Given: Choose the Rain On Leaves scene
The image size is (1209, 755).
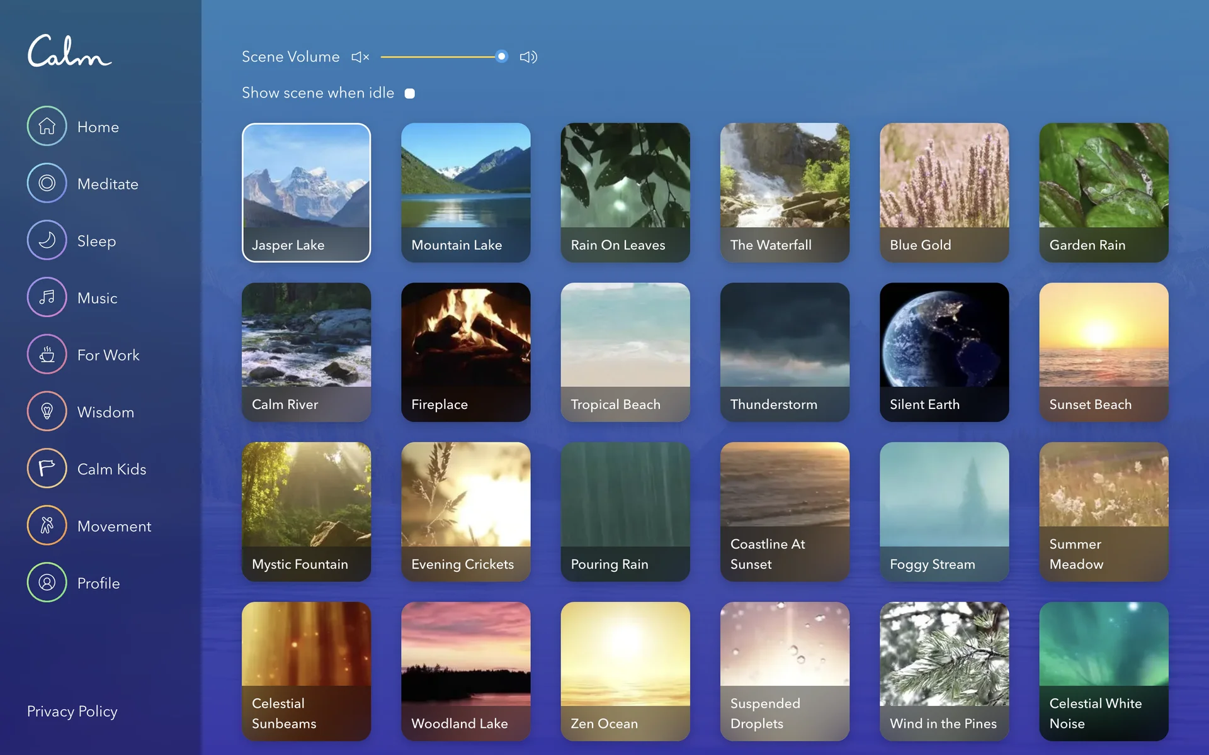Looking at the screenshot, I should 625,192.
